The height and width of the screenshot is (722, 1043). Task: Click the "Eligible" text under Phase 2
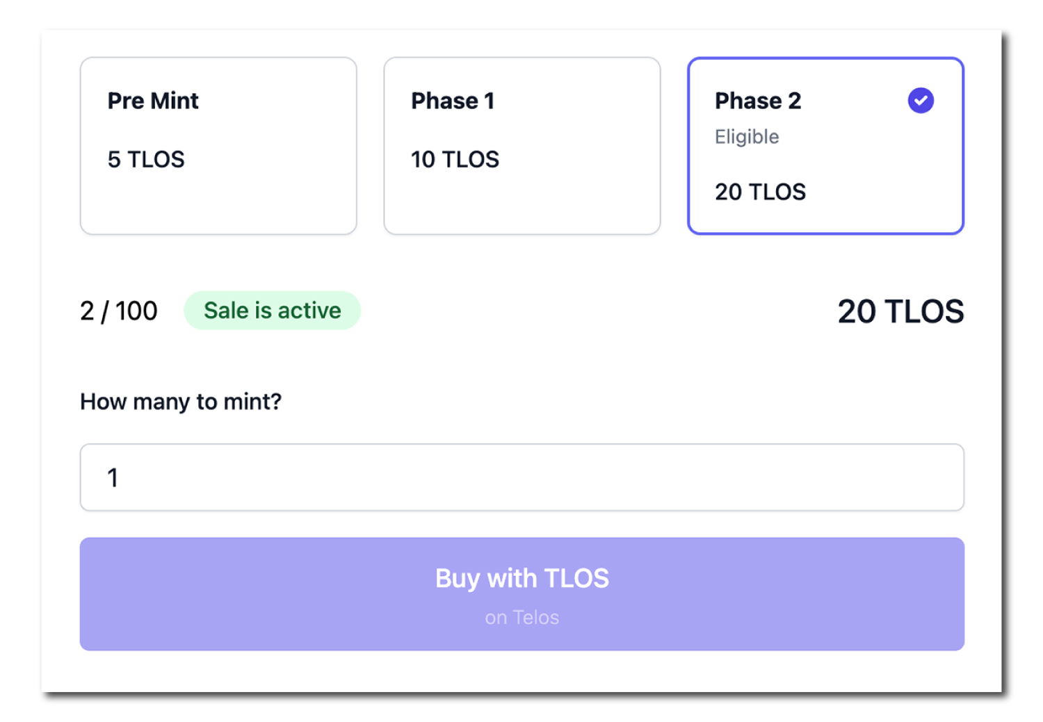747,137
